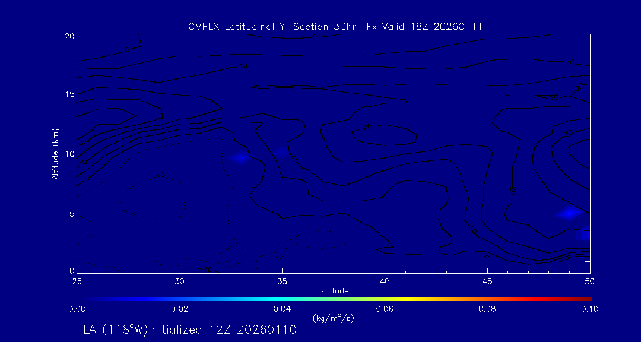This screenshot has height=342, width=641.
Task: Click the plot title starting with CMFLX Latitudinal
Action: 335,27
